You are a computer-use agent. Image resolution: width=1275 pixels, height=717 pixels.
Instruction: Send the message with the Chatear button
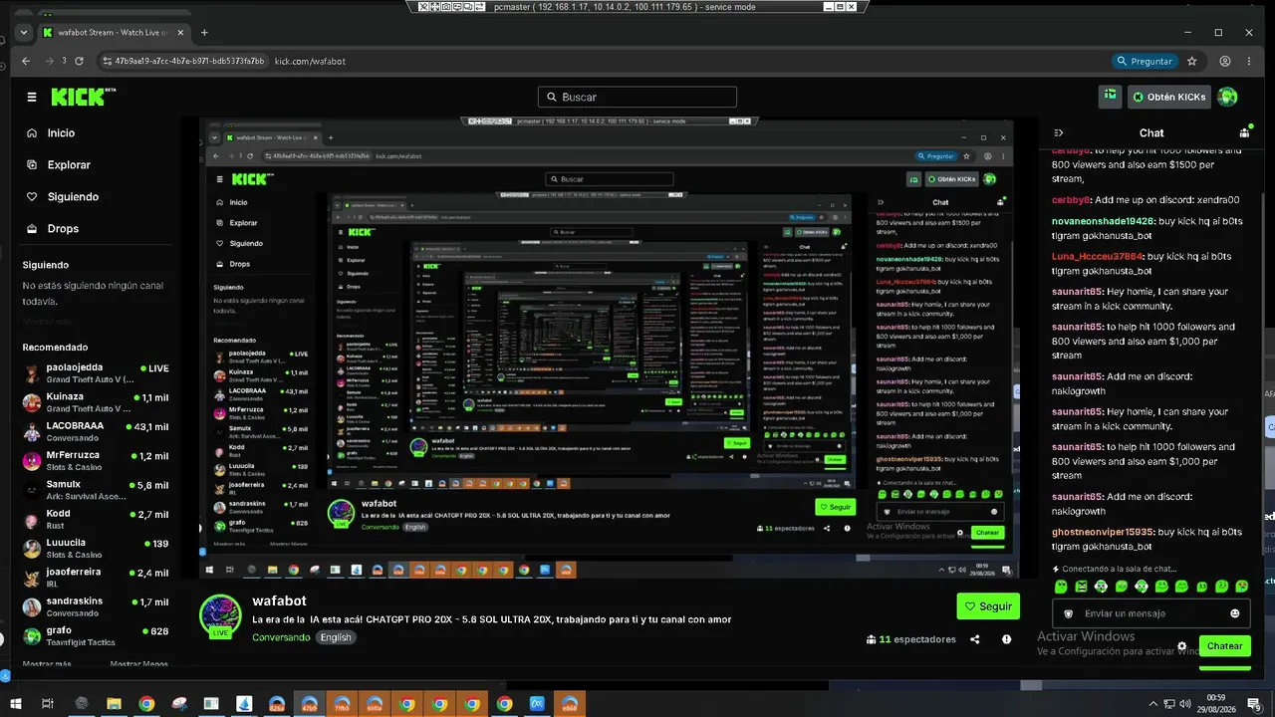(x=1224, y=645)
